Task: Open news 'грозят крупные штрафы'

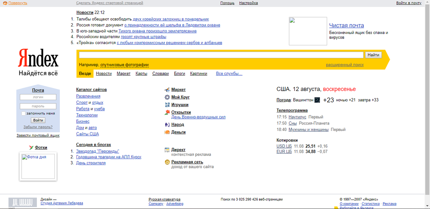Action: 144,37
